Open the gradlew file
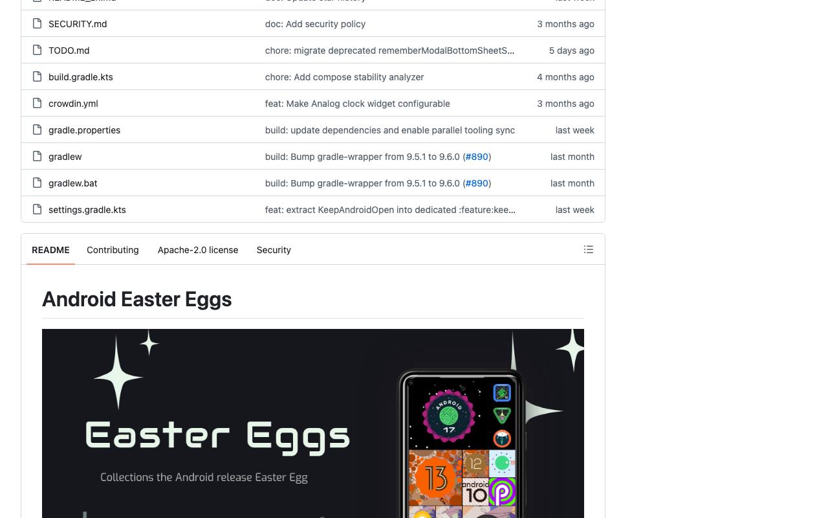 coord(65,157)
